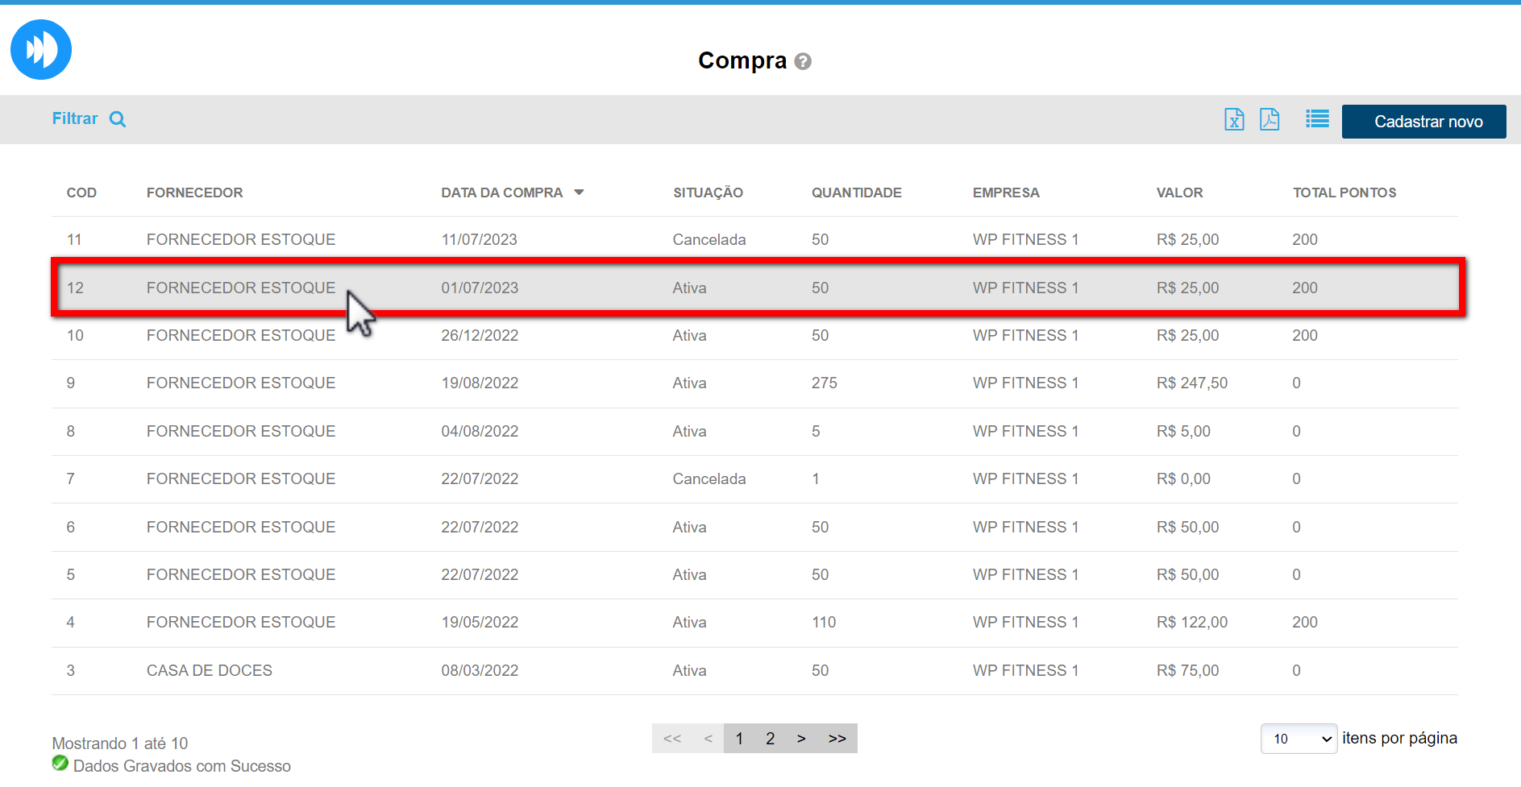
Task: Open help icon next to Compra title
Action: click(802, 61)
